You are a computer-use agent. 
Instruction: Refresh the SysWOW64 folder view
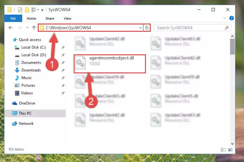pyautogui.click(x=147, y=28)
